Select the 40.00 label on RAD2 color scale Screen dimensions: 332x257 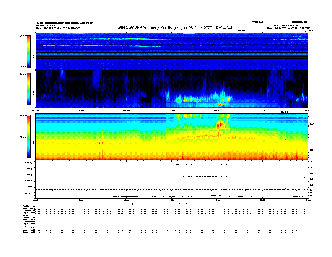pyautogui.click(x=23, y=36)
